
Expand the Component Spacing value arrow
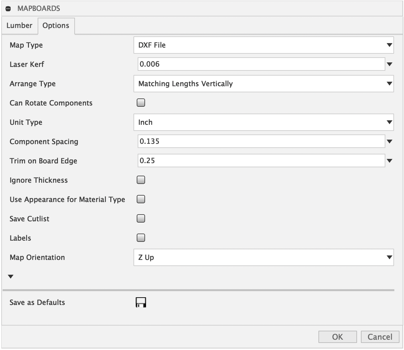click(390, 142)
